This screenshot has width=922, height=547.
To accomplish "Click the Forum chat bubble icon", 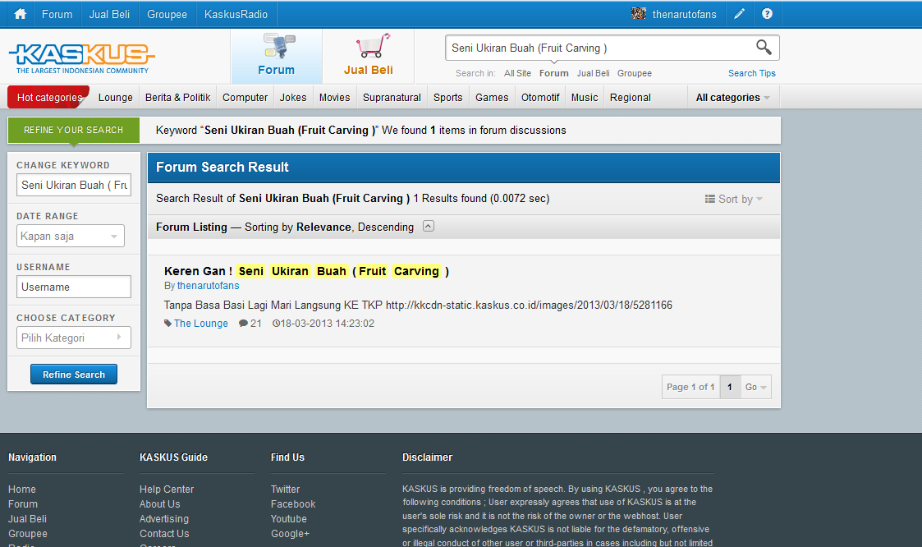I will pyautogui.click(x=278, y=46).
